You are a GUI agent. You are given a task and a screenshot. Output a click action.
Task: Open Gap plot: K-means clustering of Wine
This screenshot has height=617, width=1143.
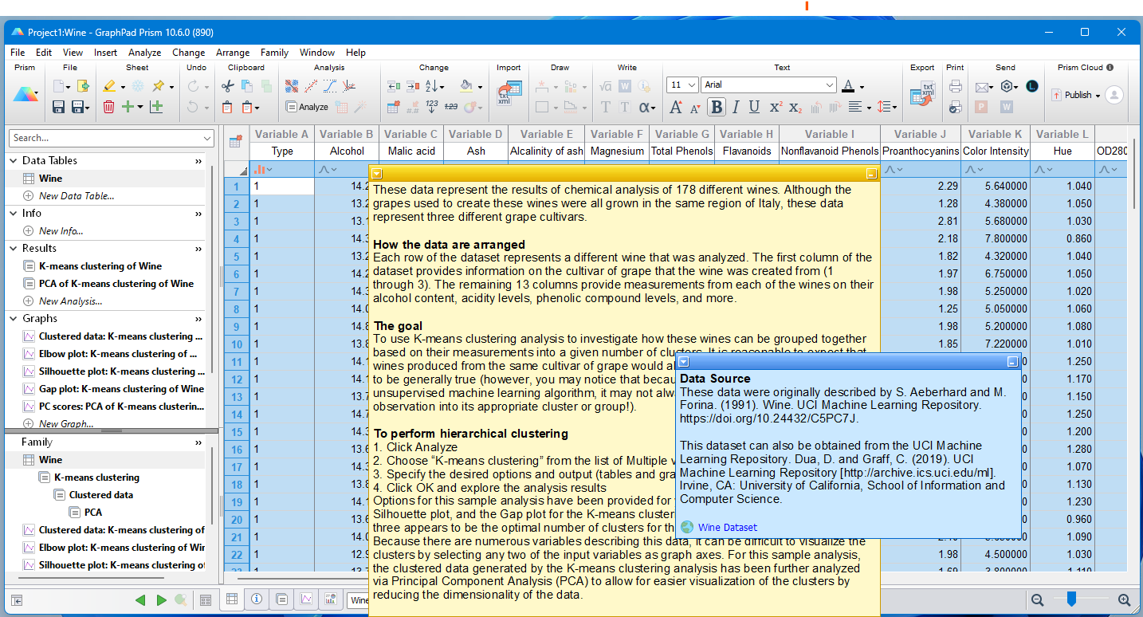[121, 388]
